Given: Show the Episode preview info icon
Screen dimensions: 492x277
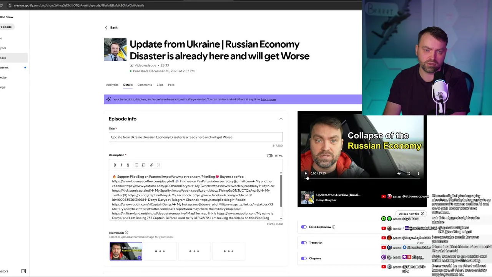Looking at the screenshot, I should point(334,227).
